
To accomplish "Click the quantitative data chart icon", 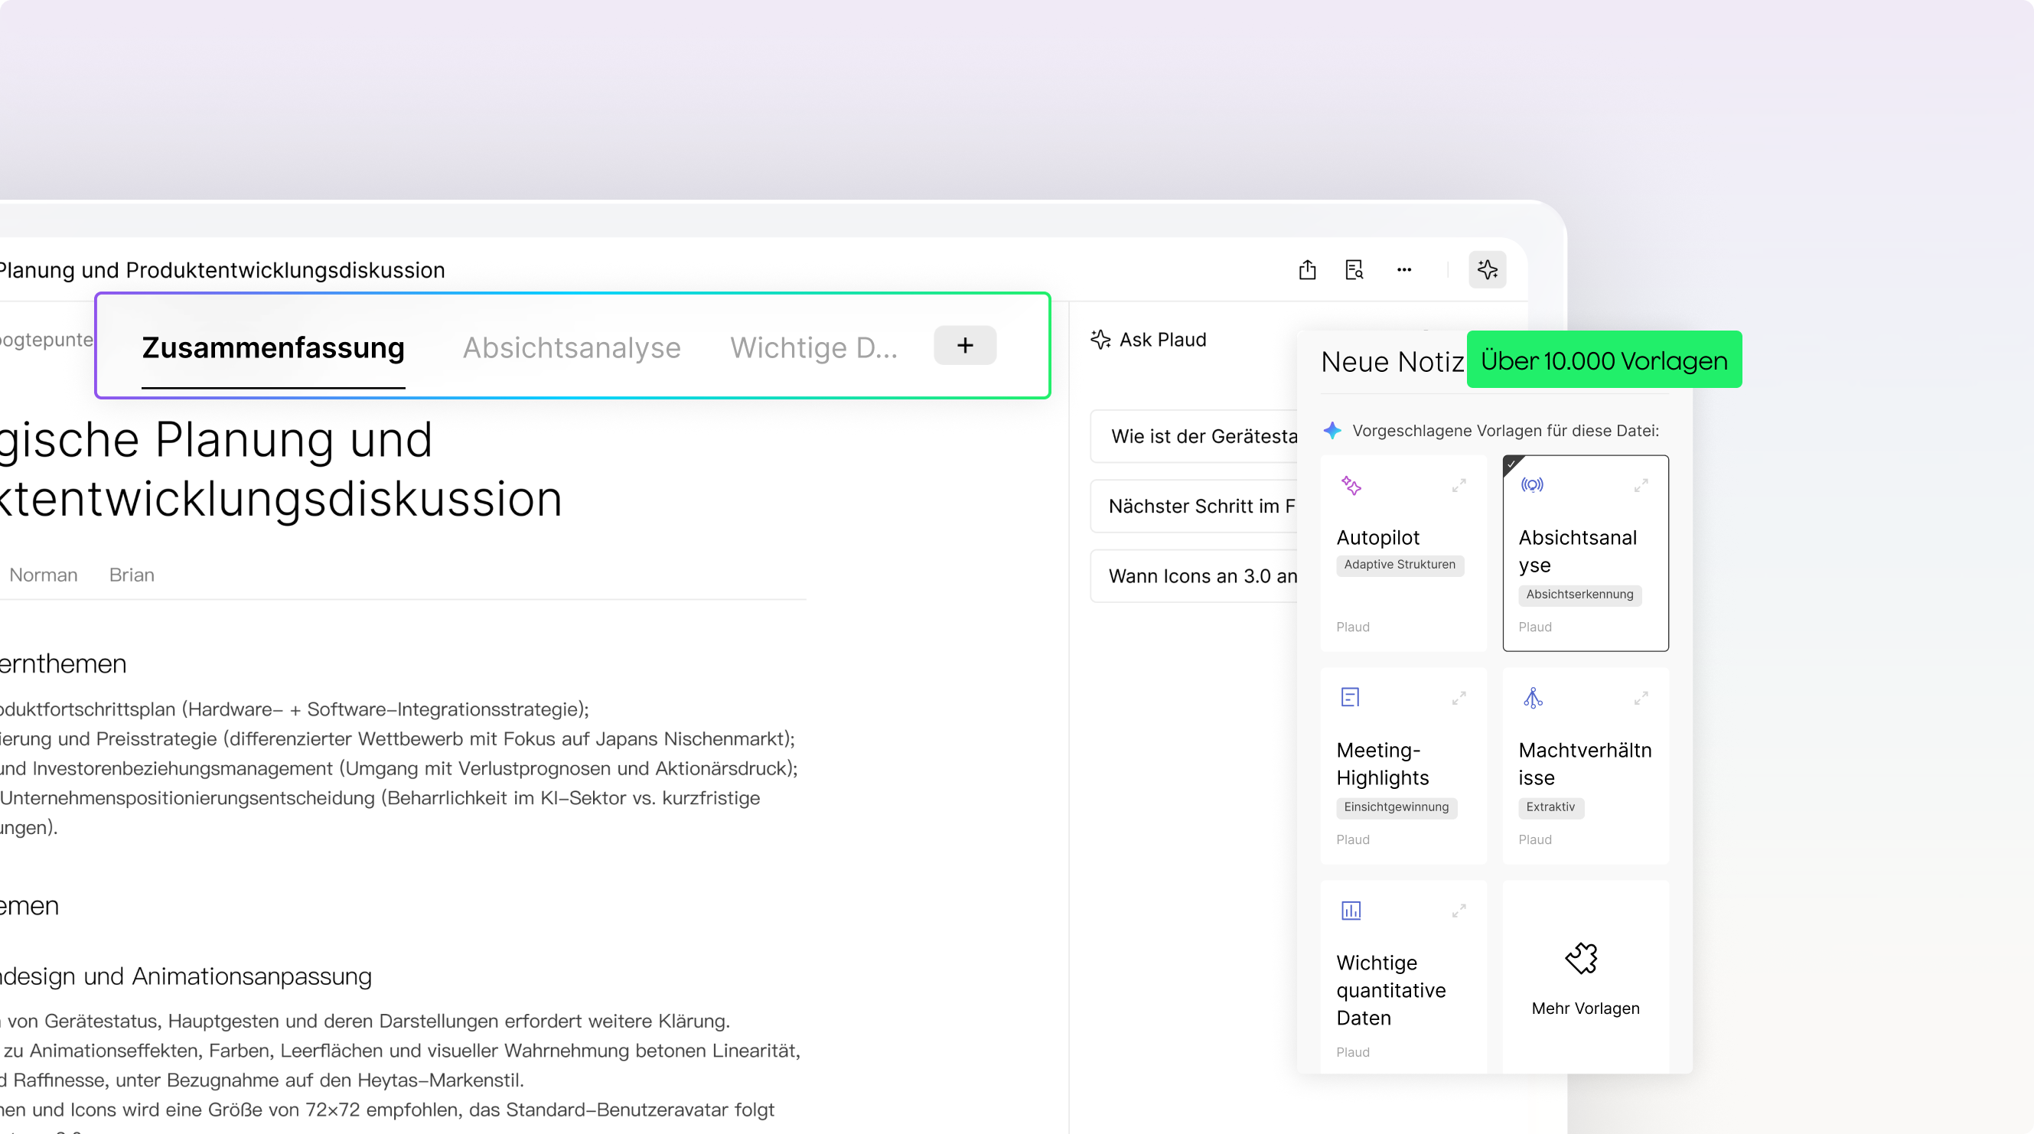I will coord(1351,911).
